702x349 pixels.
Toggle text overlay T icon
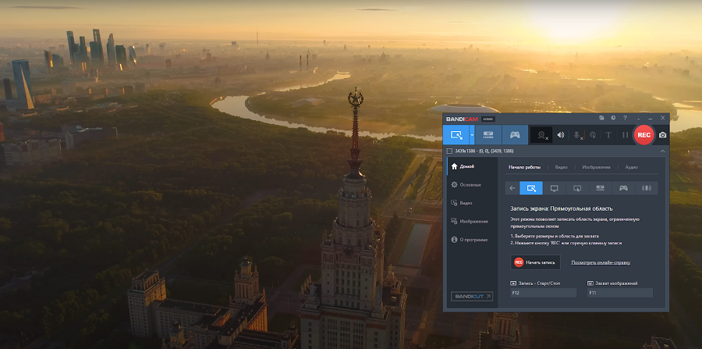tap(608, 135)
